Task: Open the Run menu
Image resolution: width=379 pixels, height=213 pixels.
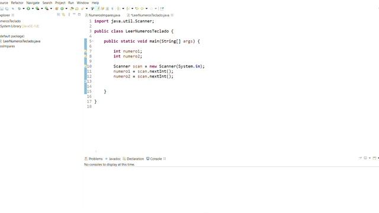Action: (x=71, y=2)
